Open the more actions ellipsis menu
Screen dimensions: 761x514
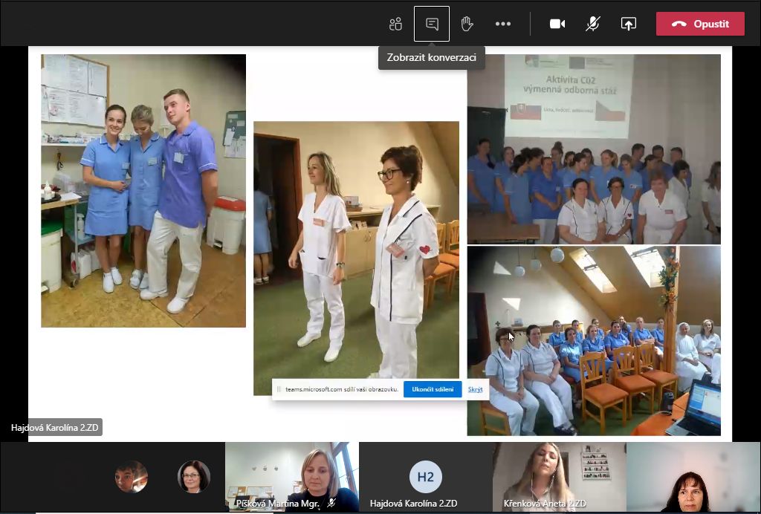click(x=503, y=24)
